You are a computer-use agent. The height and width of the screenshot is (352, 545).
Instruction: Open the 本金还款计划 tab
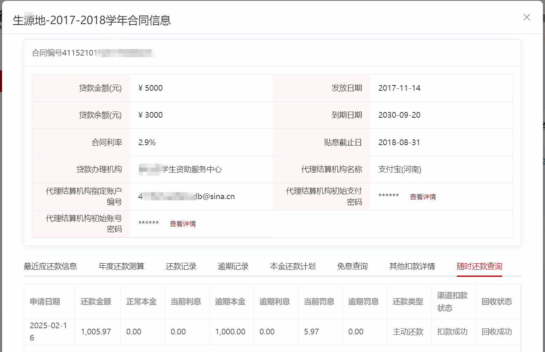pos(293,267)
